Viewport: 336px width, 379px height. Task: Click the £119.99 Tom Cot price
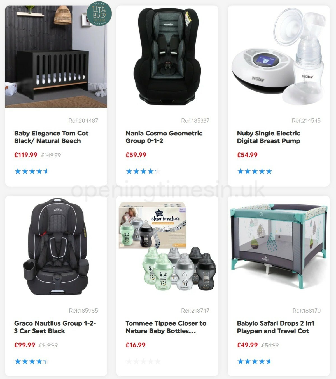point(26,155)
